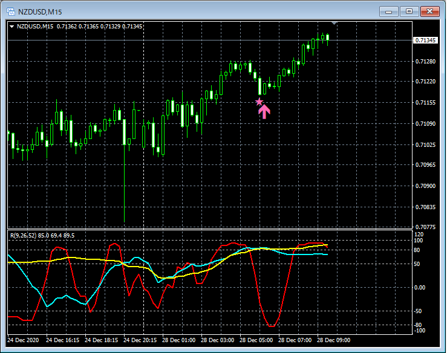The image size is (447, 353).
Task: Click the 28 Dec 05:00 time axis label
Action: tap(256, 340)
